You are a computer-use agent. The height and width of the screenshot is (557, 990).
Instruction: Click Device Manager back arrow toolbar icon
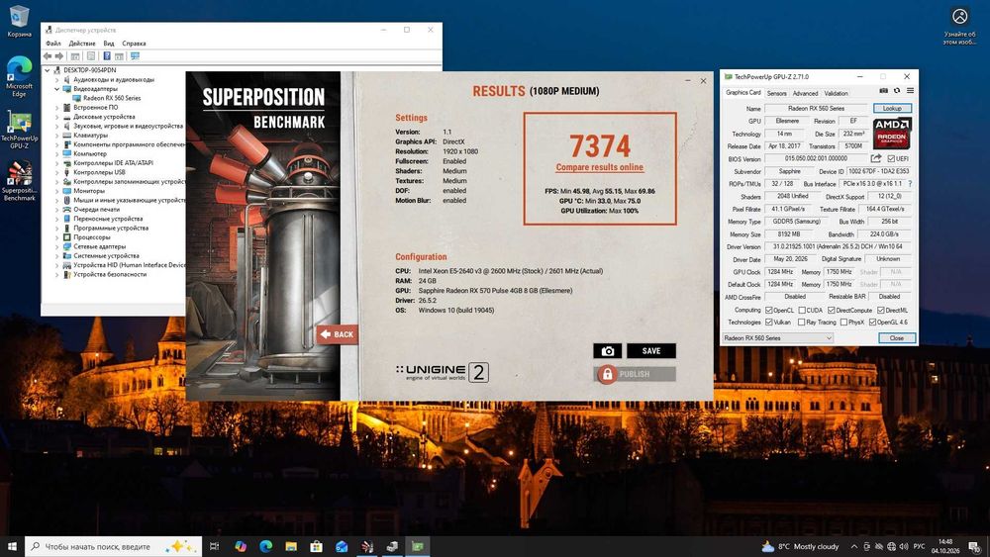tap(48, 56)
